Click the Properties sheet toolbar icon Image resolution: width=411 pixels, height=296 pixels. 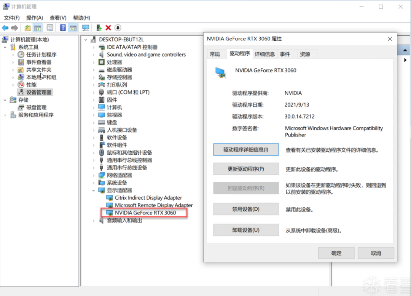[x=50, y=28]
